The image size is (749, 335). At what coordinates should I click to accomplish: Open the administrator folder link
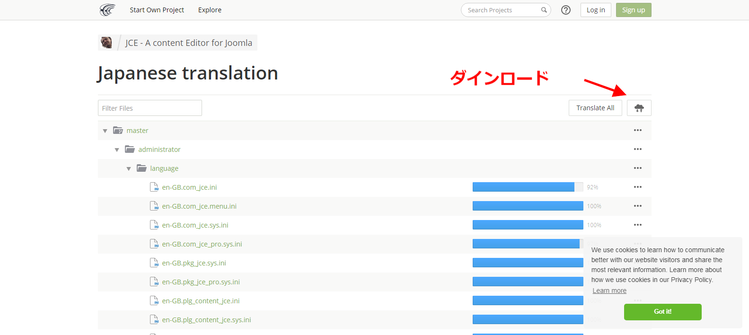(x=159, y=150)
